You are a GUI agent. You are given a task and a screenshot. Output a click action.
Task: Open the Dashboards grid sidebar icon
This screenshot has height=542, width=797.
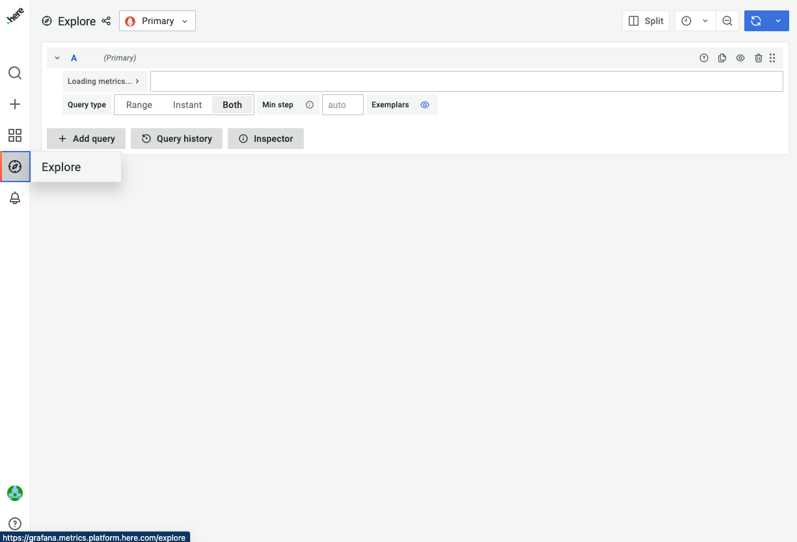(x=15, y=135)
